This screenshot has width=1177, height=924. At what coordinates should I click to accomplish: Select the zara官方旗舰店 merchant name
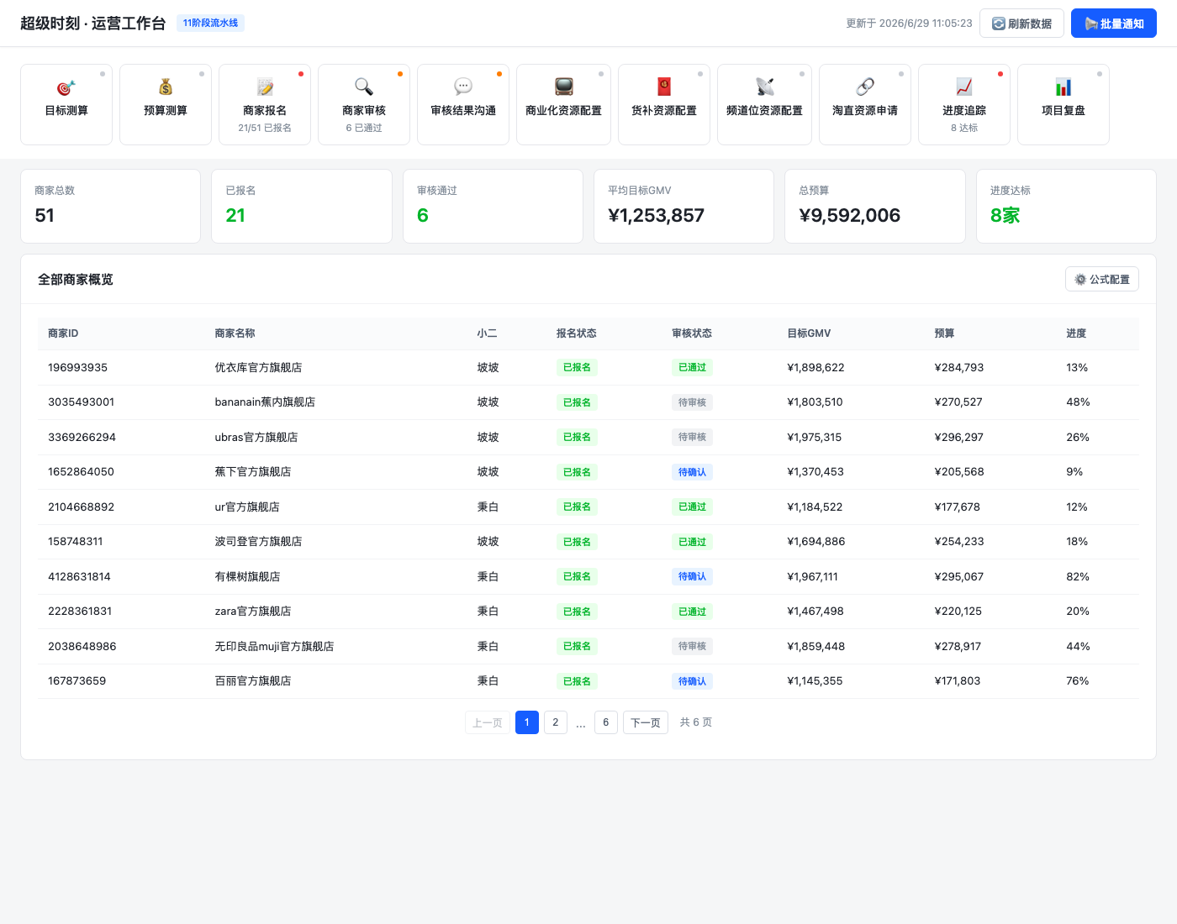[x=253, y=612]
